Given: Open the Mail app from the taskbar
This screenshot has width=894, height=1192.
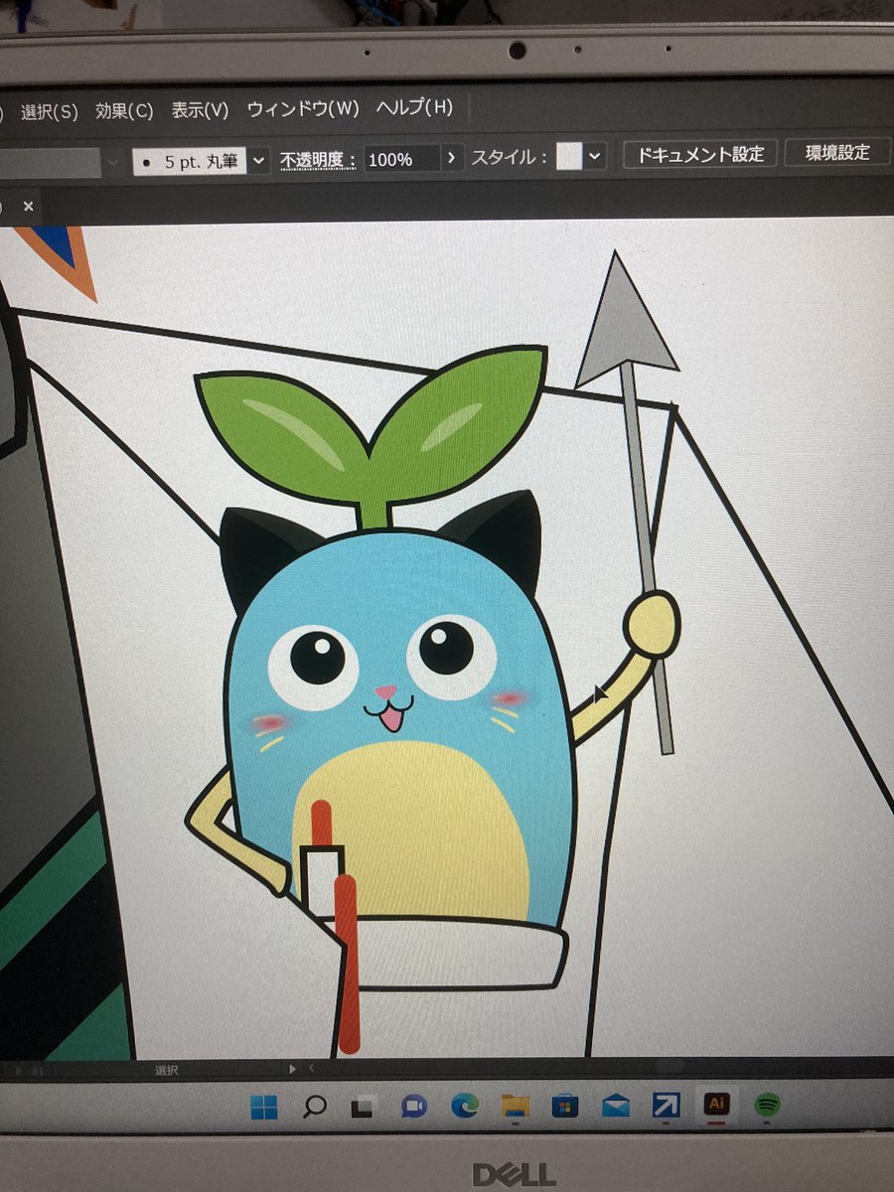Looking at the screenshot, I should (x=616, y=1105).
